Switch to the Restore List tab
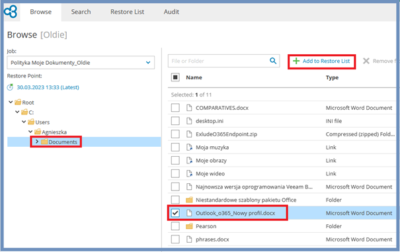Image resolution: width=400 pixels, height=252 pixels. tap(127, 12)
